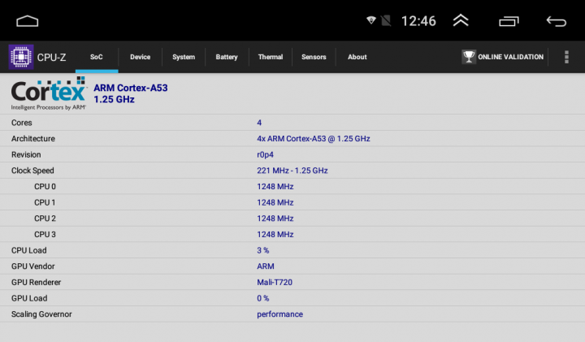Open the About tab

pos(357,57)
